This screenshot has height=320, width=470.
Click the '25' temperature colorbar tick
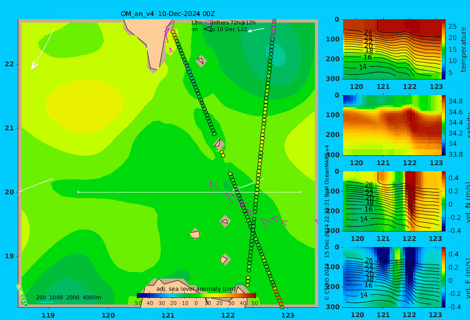[453, 26]
